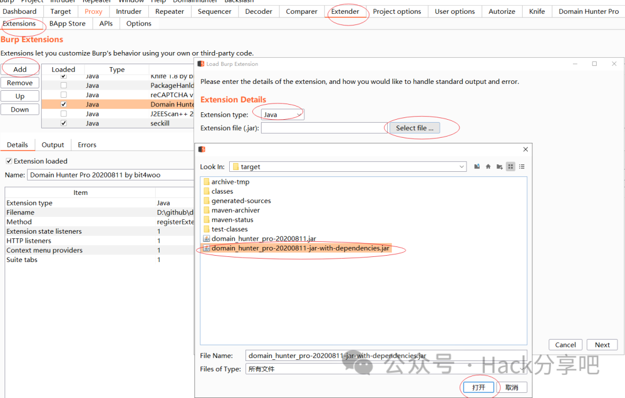
Task: Sort extensions by the Type column header
Action: click(117, 69)
